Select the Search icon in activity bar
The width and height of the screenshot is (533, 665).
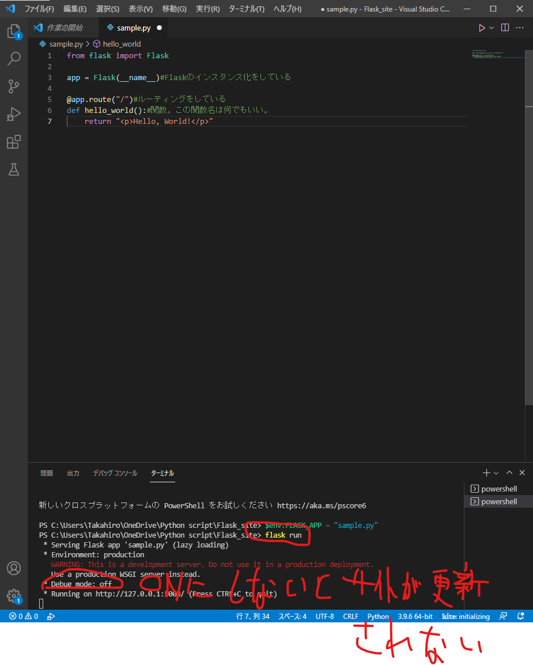coord(14,58)
